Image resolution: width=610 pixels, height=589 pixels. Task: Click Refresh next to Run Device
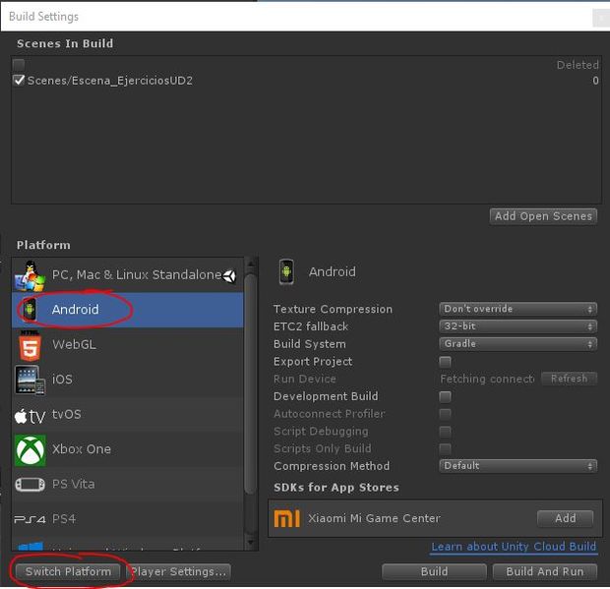[569, 379]
